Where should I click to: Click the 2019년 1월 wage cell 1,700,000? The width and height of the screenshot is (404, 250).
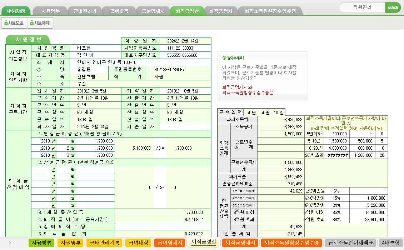point(95,141)
